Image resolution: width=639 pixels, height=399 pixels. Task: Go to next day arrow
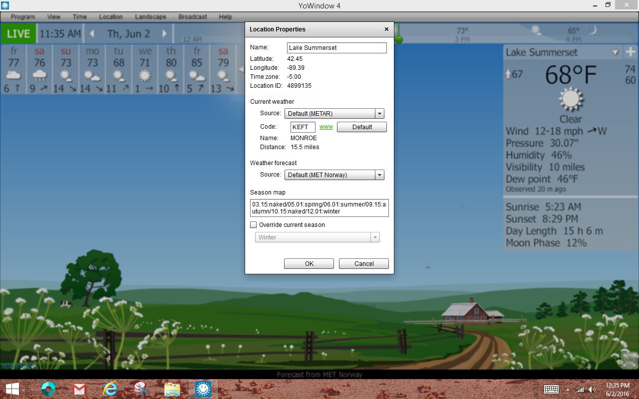tap(164, 34)
